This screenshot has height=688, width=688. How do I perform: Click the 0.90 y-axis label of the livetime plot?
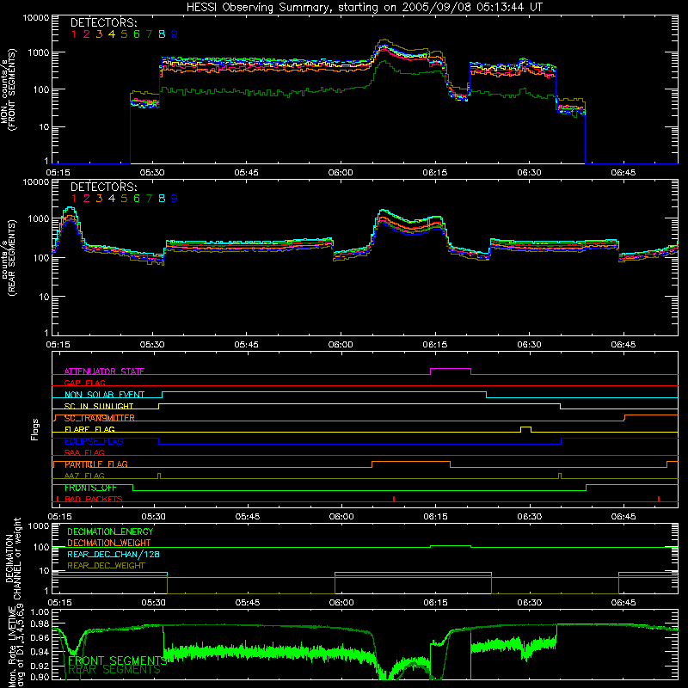pos(40,677)
